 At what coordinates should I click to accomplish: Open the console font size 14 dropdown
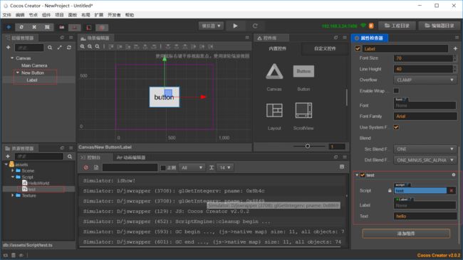(225, 168)
